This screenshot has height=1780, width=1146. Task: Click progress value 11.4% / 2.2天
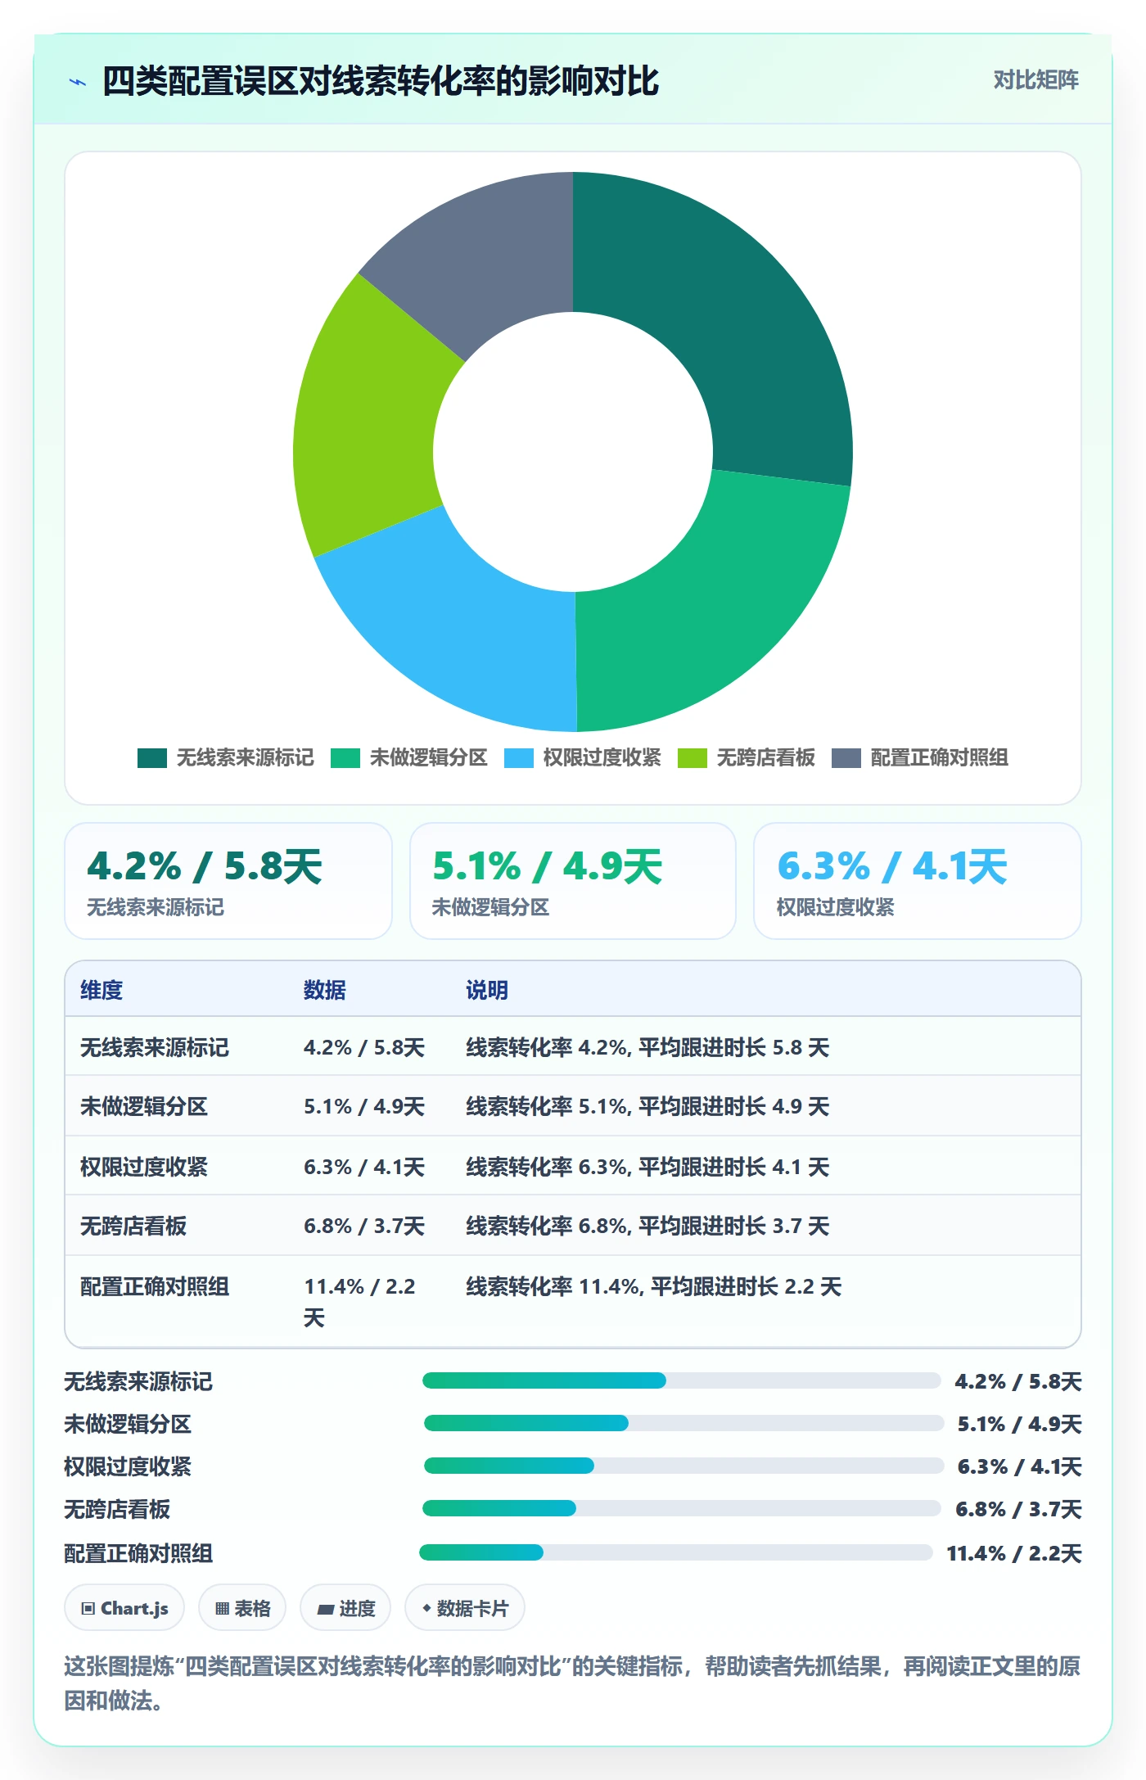(x=1014, y=1553)
